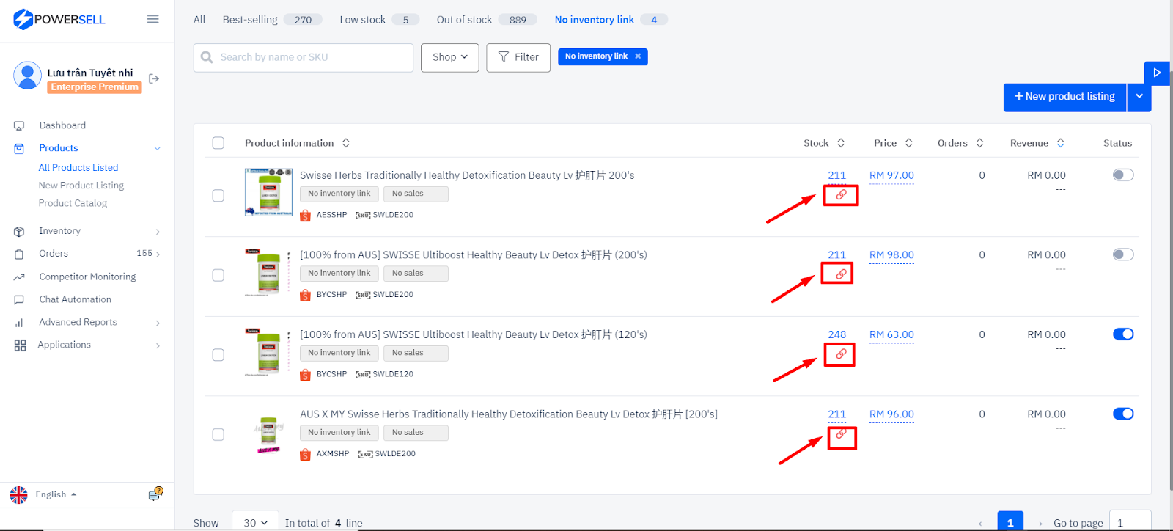
Task: Click the Filter button
Action: (518, 57)
